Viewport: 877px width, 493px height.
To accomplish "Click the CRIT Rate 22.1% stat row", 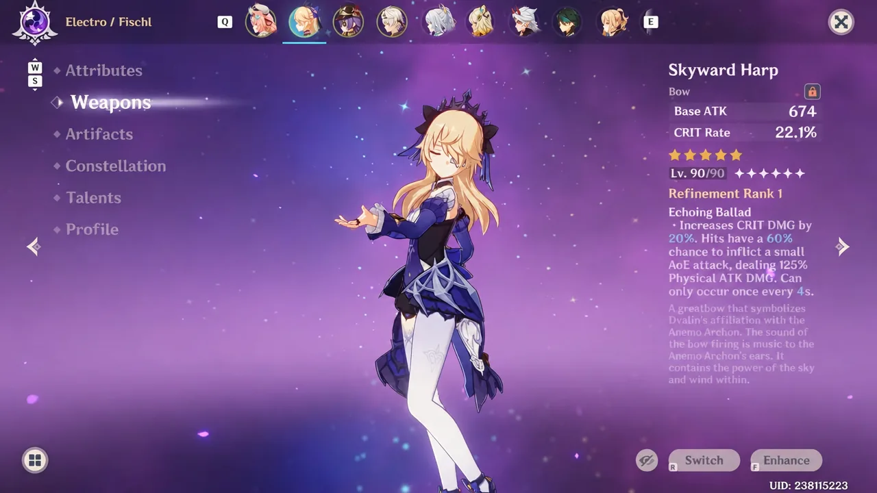I will tap(744, 132).
